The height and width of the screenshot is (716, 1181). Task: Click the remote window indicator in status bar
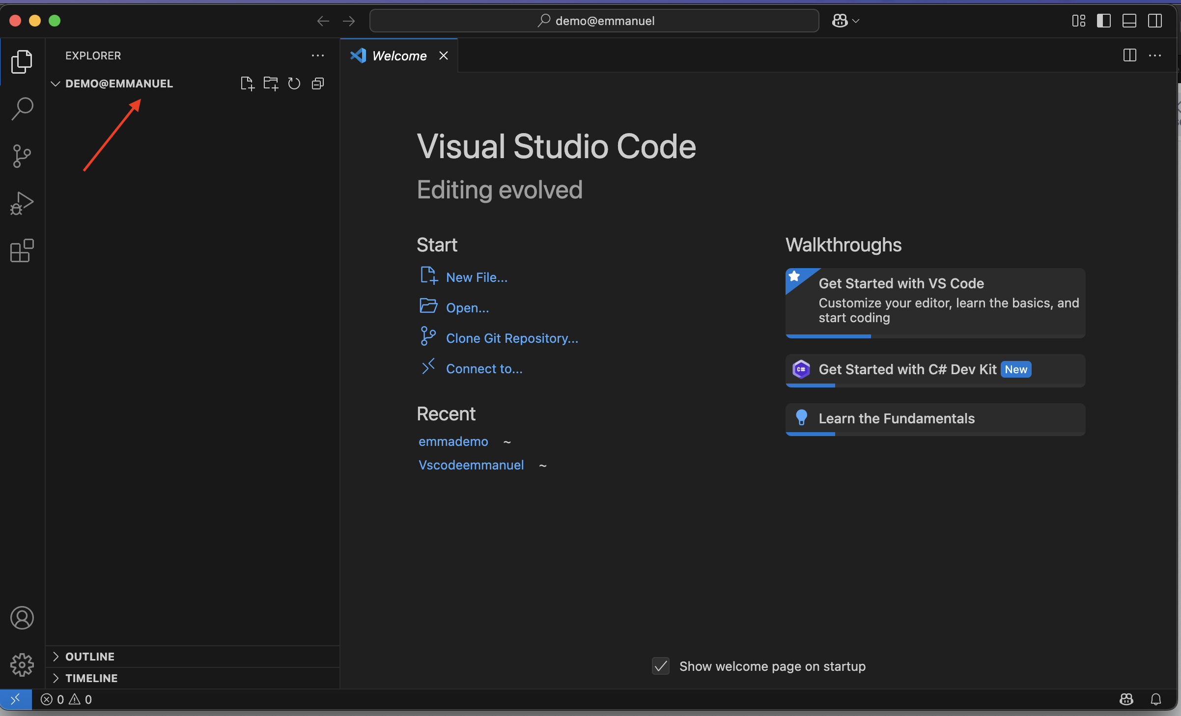coord(16,699)
